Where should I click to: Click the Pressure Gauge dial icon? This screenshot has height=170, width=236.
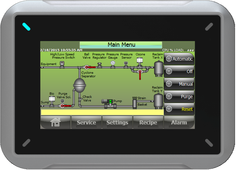coord(113,63)
